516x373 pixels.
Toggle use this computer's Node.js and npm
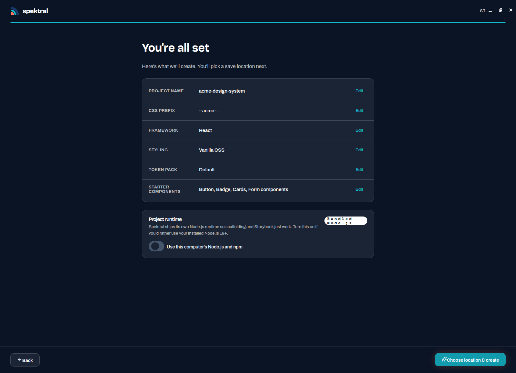pyautogui.click(x=156, y=246)
